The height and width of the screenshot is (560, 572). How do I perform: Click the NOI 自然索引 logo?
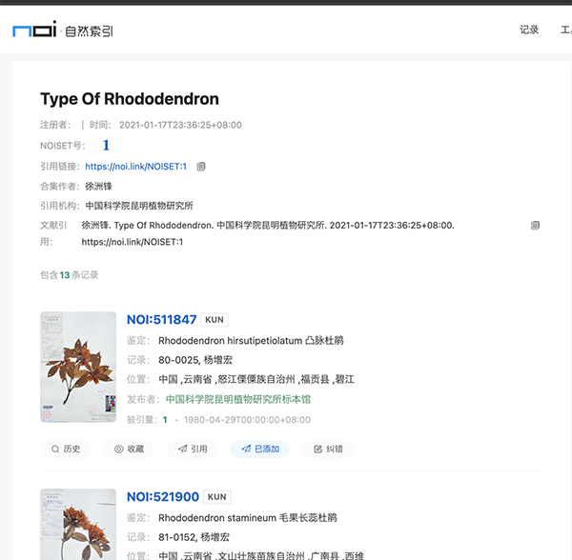pyautogui.click(x=62, y=30)
